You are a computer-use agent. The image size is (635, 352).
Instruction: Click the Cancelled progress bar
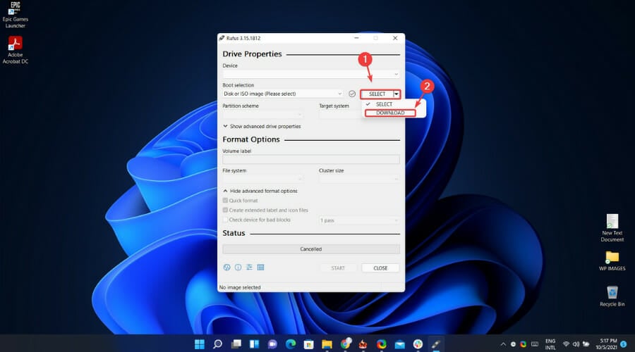click(311, 249)
